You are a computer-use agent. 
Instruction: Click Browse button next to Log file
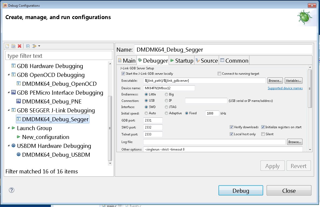coord(295,142)
